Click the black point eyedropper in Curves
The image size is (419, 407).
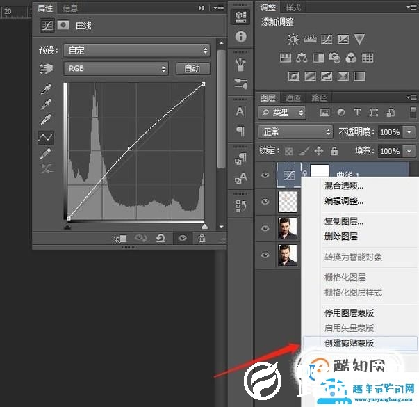click(45, 89)
